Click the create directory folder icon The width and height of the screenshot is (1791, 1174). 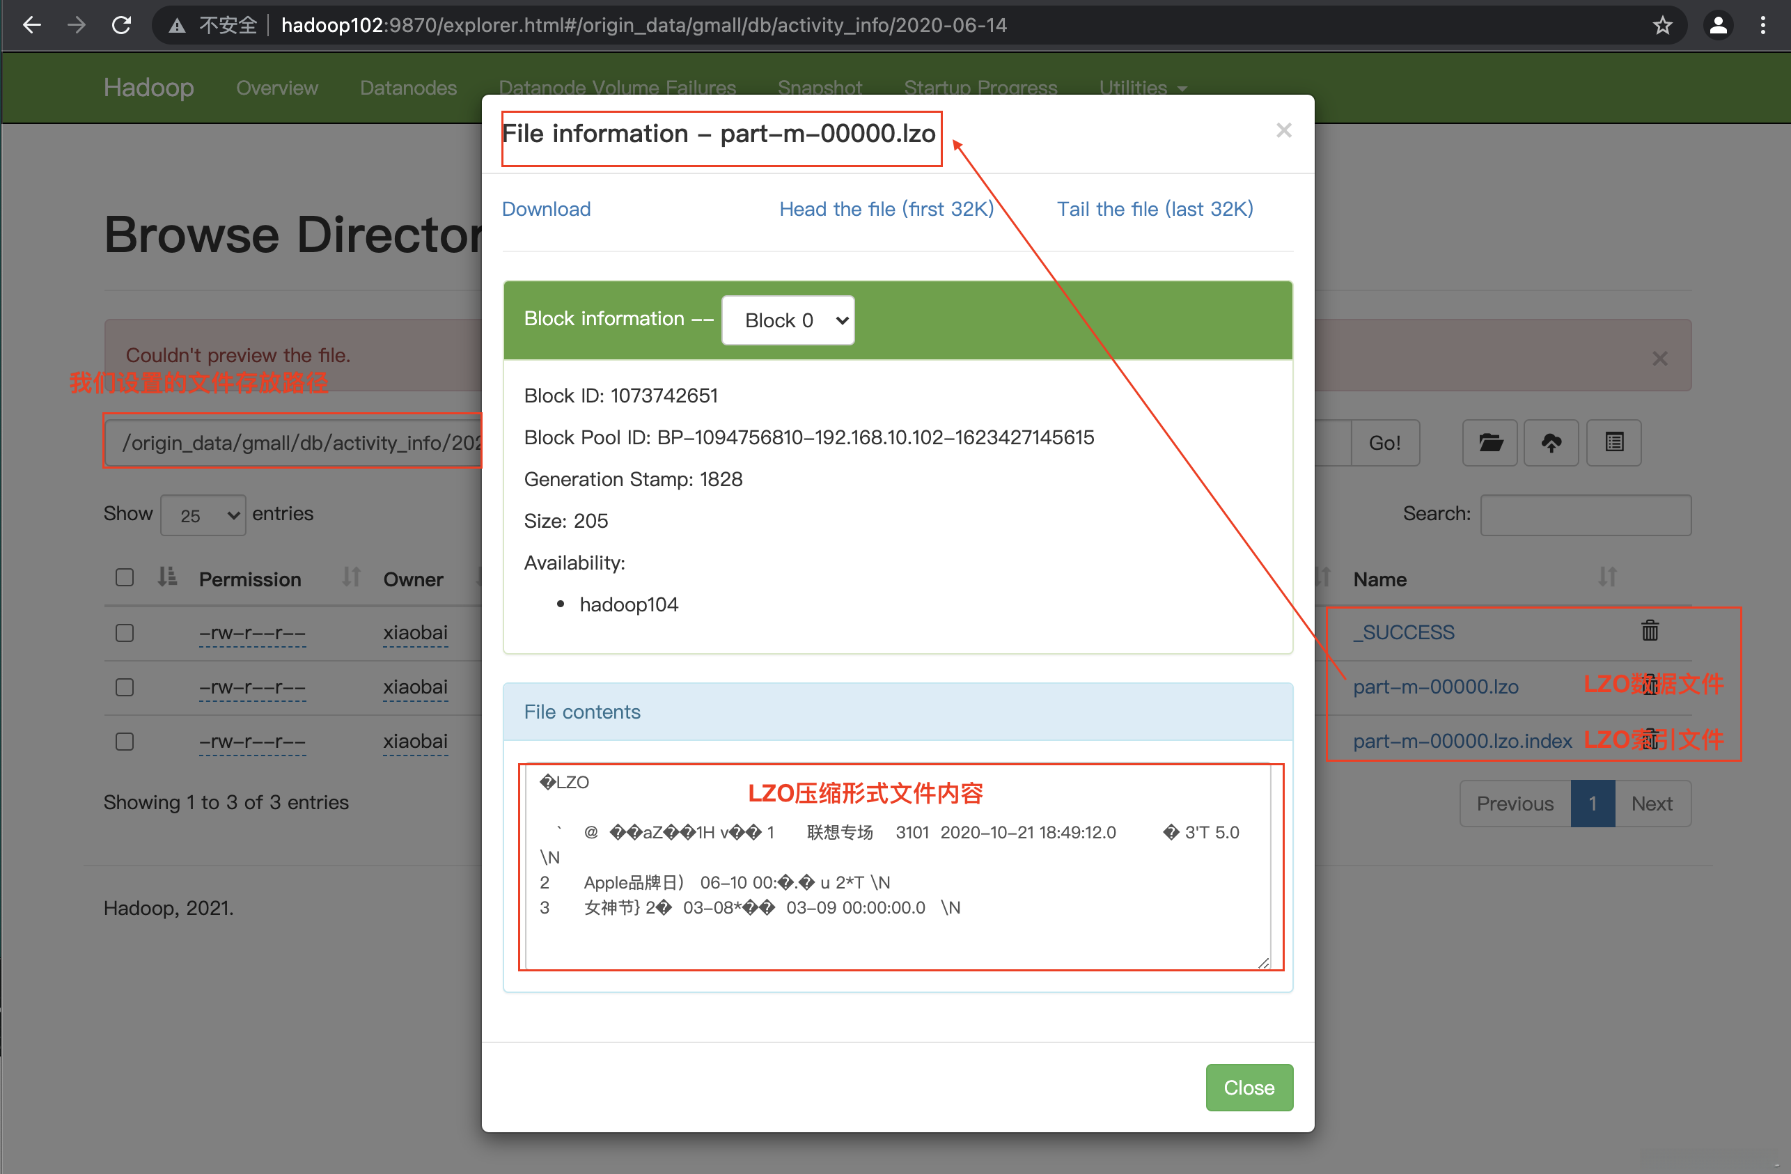click(1489, 442)
